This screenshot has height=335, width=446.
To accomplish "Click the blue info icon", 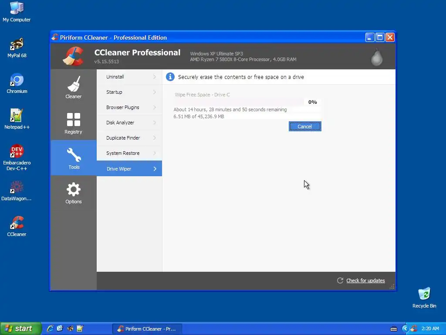I will [x=170, y=77].
